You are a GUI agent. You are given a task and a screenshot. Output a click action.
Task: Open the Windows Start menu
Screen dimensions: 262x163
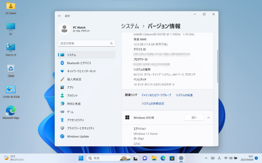(x=81, y=158)
